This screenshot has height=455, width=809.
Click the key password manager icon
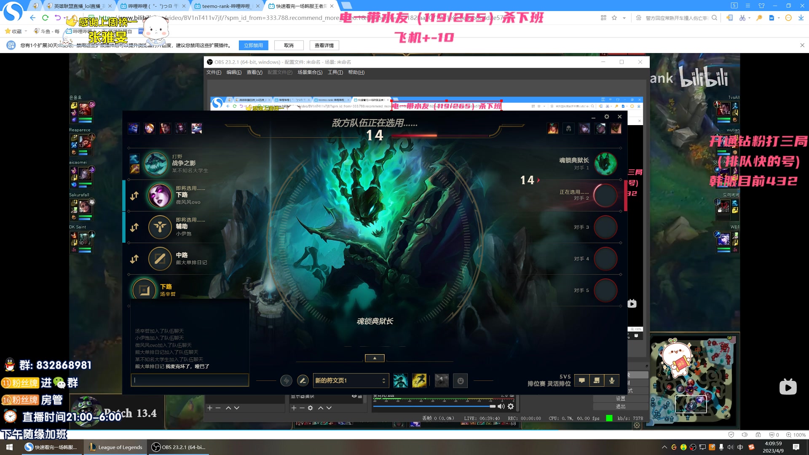[759, 18]
